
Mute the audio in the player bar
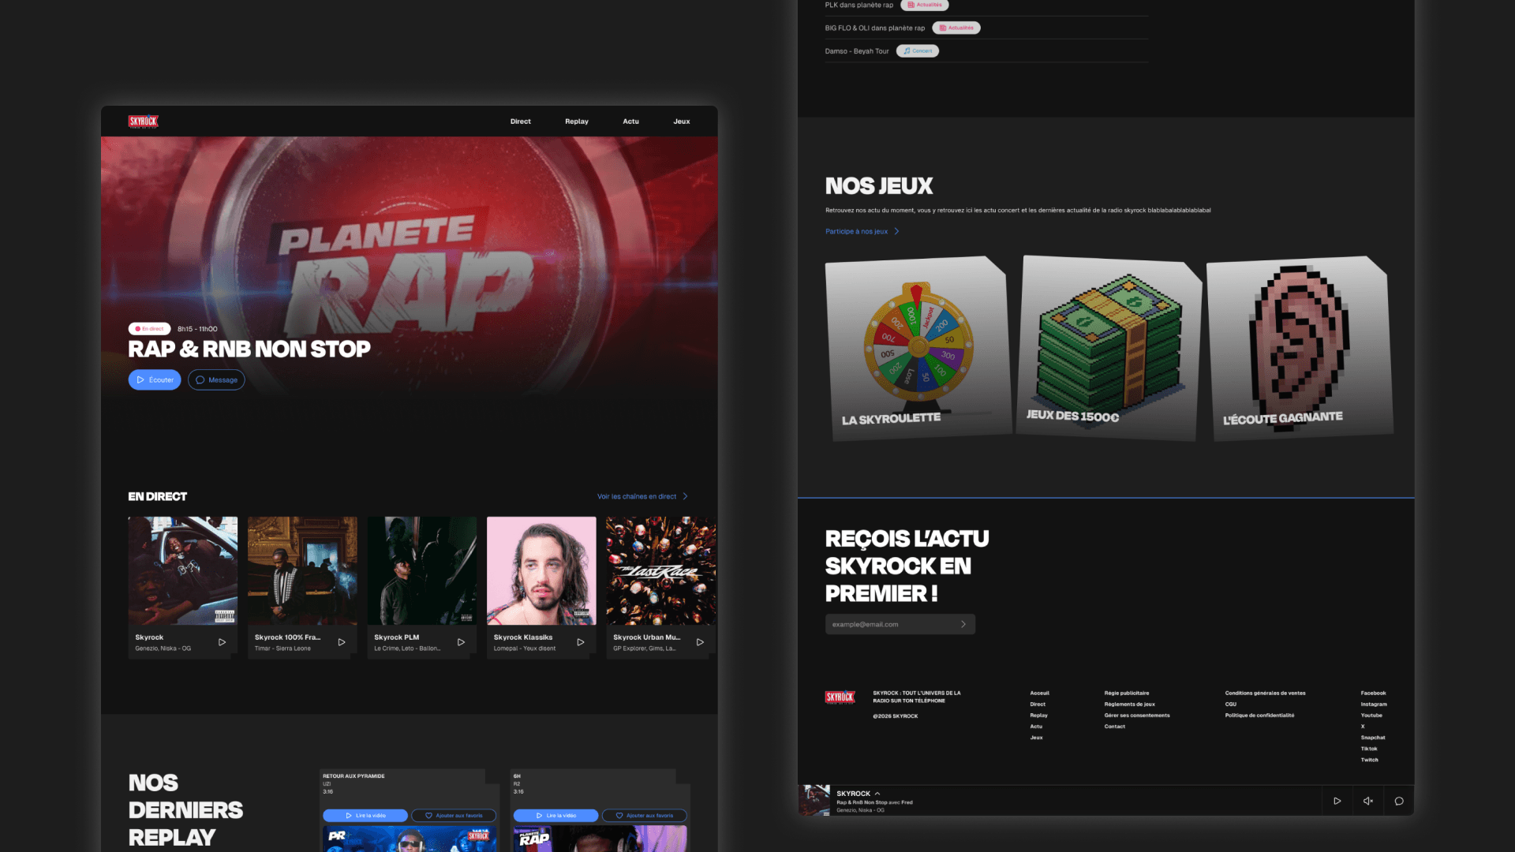pyautogui.click(x=1367, y=801)
